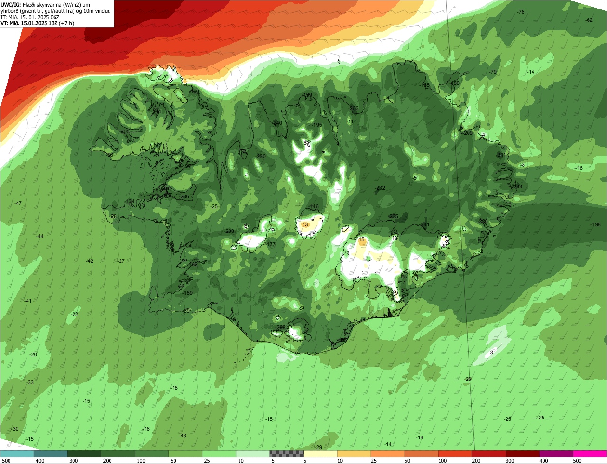This screenshot has width=607, height=464.
Task: Click the map value '-205'
Action: point(125,131)
